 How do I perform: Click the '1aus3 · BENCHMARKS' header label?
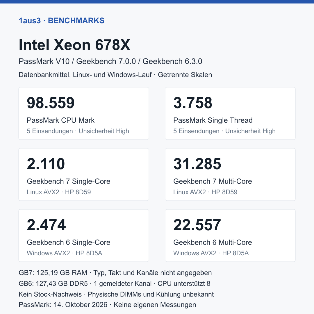61,21
